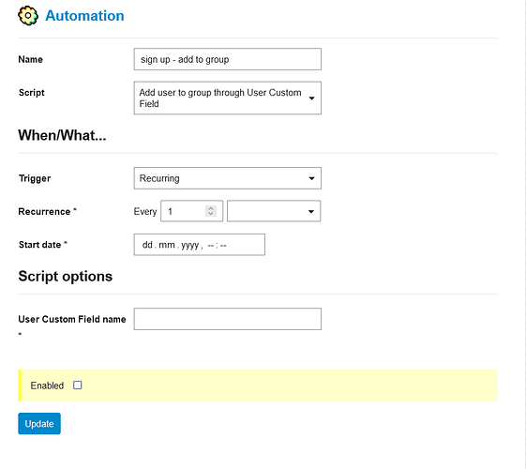
Task: Click the 'When/What...' section heading
Action: [62, 135]
